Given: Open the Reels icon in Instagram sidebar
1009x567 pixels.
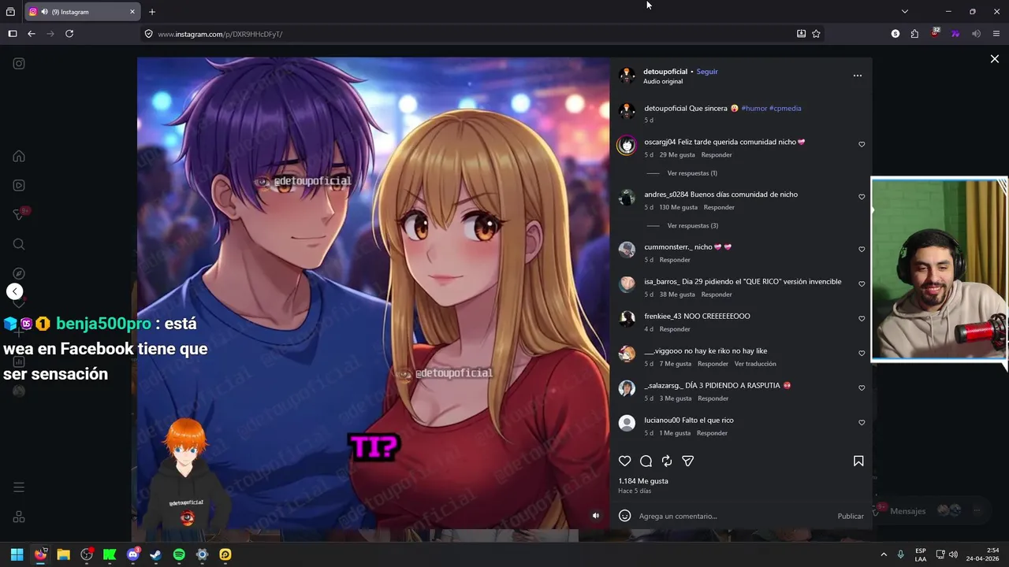Looking at the screenshot, I should point(19,186).
